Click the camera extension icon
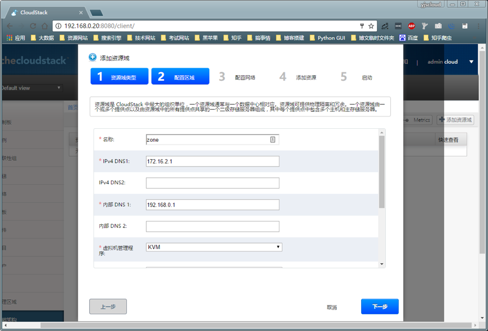The image size is (488, 331). click(x=438, y=26)
